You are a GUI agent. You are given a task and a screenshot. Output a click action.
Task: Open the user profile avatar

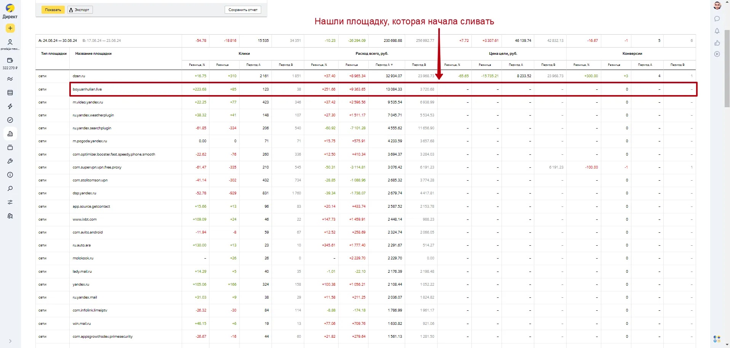[717, 6]
